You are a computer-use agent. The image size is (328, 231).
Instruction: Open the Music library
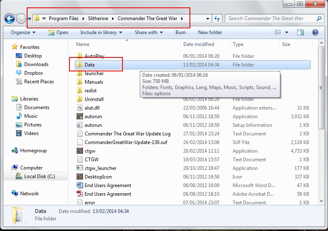click(x=31, y=116)
